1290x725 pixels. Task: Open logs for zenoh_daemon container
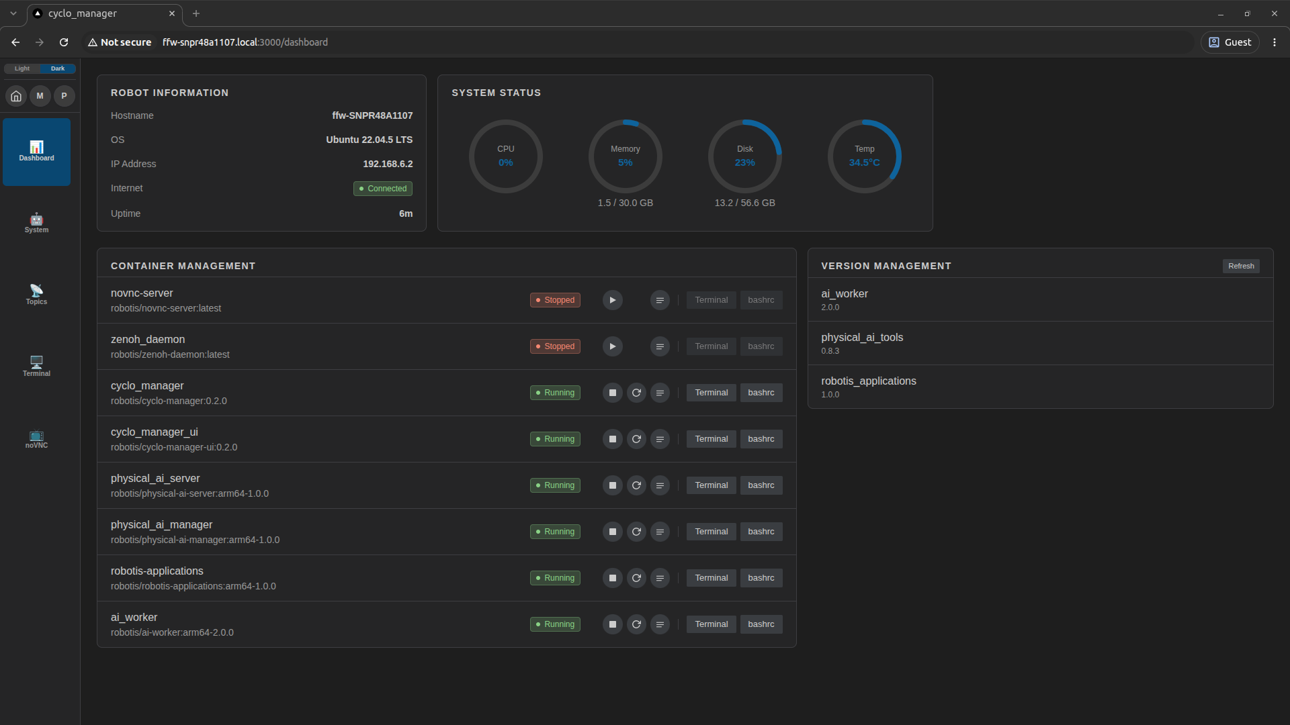[x=660, y=346]
